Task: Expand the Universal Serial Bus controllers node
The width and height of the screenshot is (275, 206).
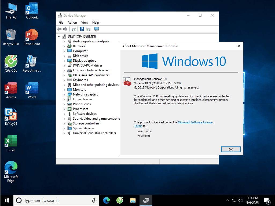Action: pos(64,133)
